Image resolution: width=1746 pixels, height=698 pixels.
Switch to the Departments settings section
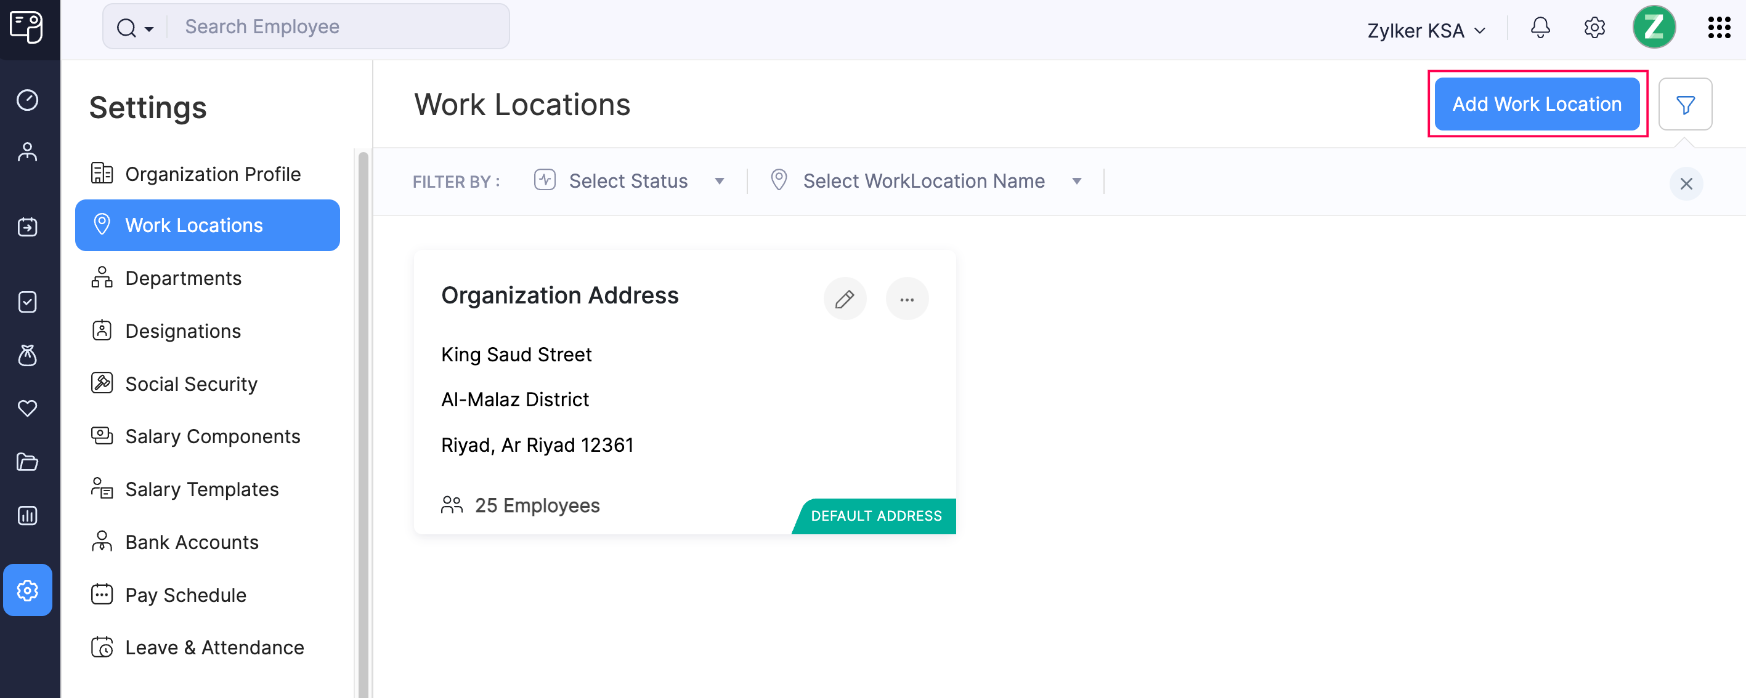(x=183, y=278)
